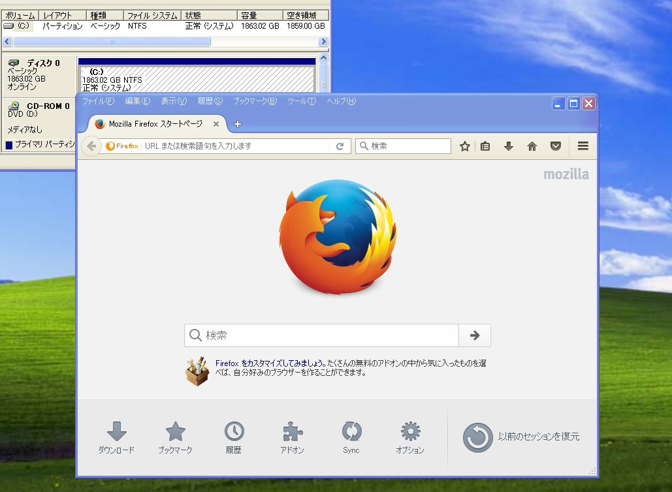Open the ツール(T) menu
This screenshot has width=672, height=492.
(302, 101)
